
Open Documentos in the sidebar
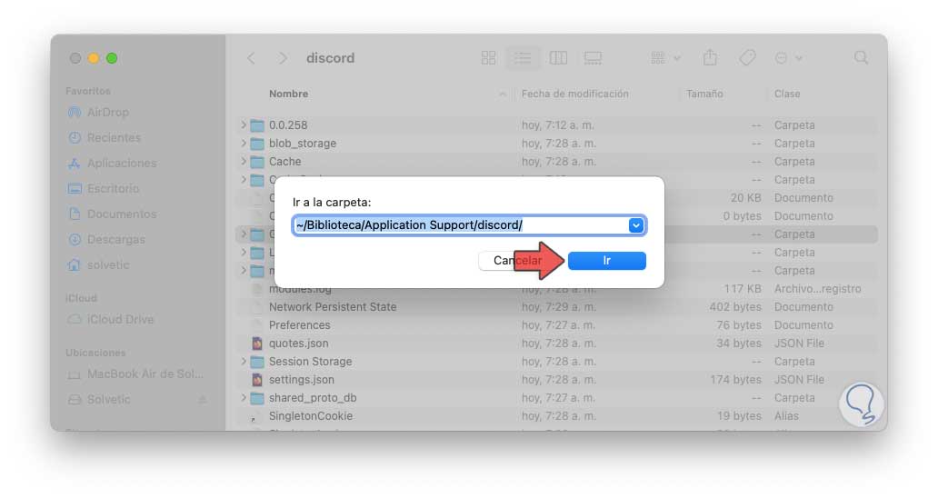112,214
